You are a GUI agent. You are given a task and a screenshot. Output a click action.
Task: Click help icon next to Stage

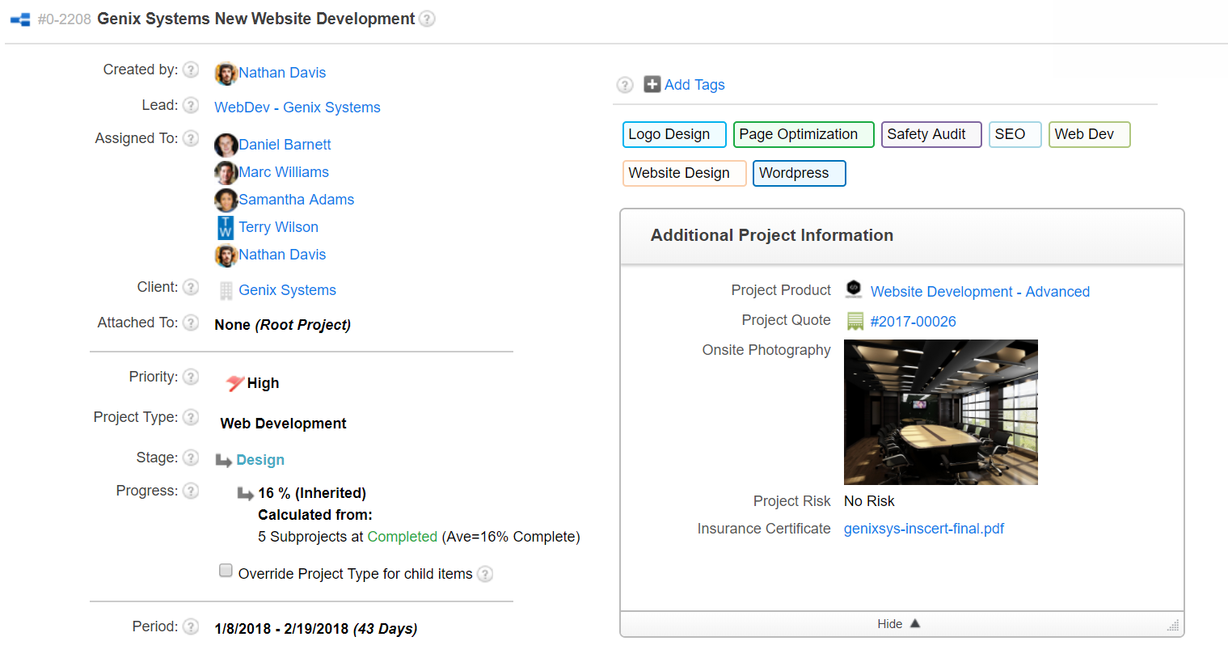tap(191, 458)
